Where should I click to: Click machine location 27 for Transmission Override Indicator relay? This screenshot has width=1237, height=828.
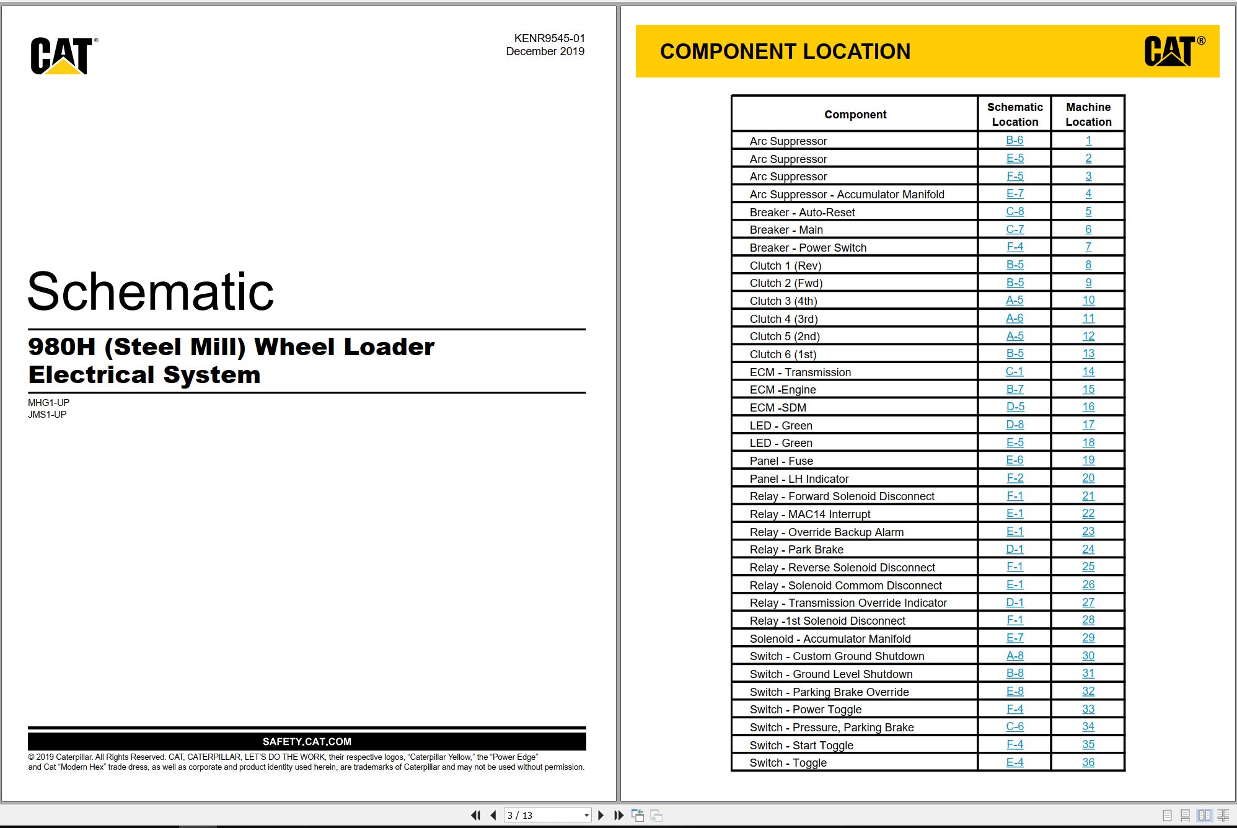[x=1088, y=602]
